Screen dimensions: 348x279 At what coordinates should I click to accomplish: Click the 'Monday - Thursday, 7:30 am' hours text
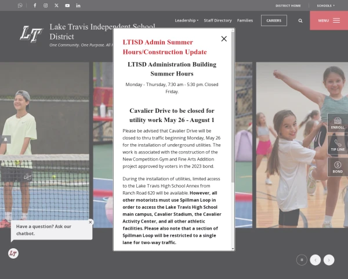click(172, 88)
